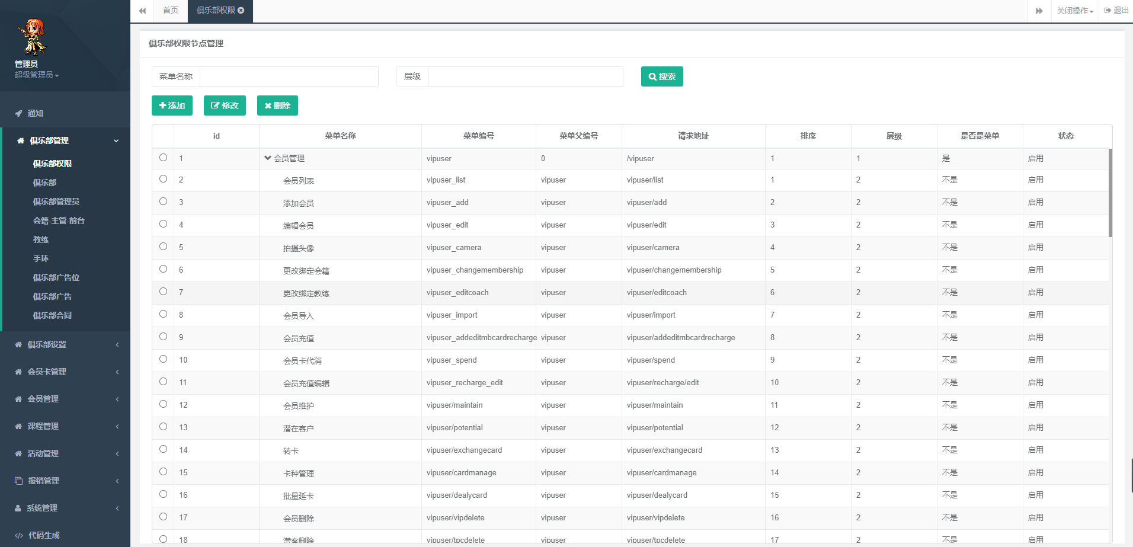The height and width of the screenshot is (547, 1133).
Task: Open the 超级管理员 user dropdown
Action: click(37, 75)
